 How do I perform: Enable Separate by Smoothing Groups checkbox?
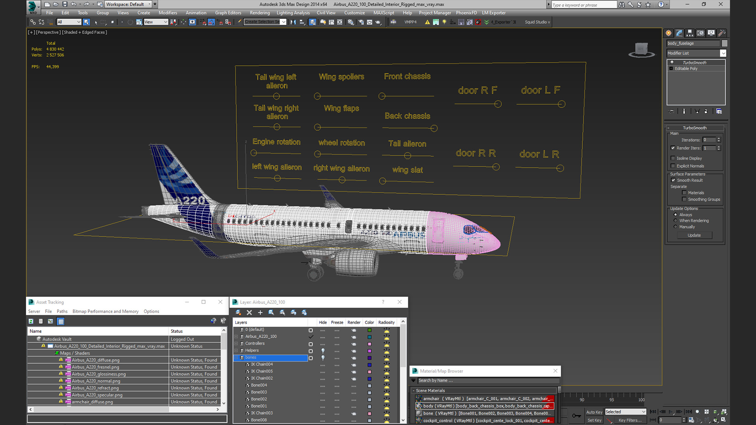pyautogui.click(x=684, y=200)
